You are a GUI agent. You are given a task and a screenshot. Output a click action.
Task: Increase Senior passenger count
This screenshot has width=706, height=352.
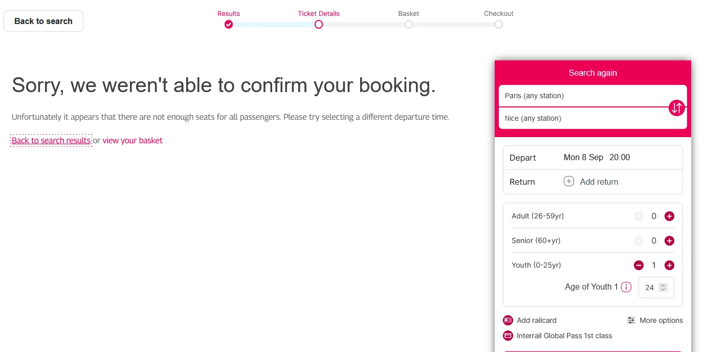pos(669,241)
